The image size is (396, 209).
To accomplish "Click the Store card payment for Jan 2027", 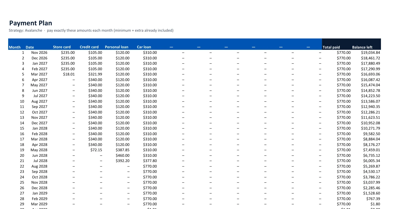I will pyautogui.click(x=68, y=64).
